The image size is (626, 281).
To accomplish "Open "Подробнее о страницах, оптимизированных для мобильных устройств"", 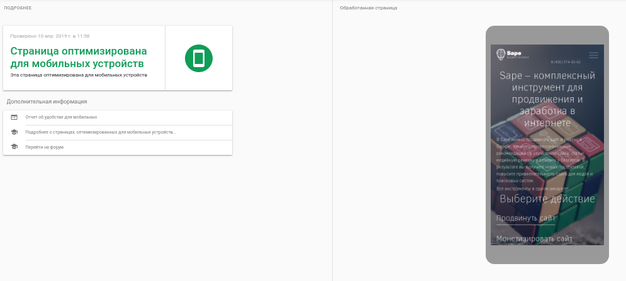I will point(101,132).
